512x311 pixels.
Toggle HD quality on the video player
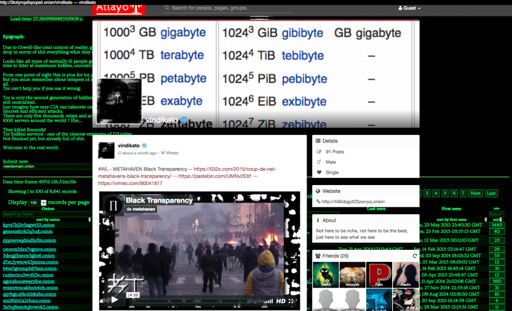pyautogui.click(x=281, y=301)
